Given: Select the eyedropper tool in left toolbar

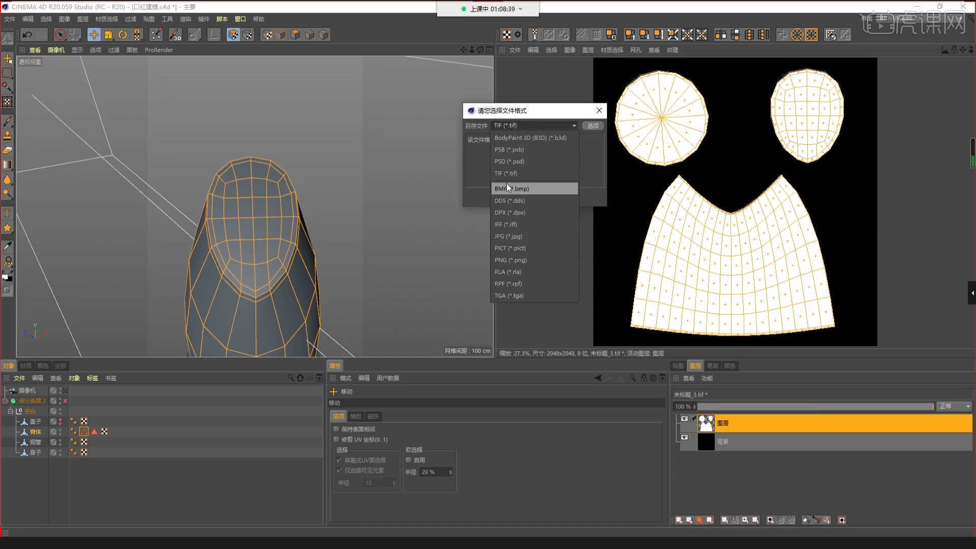Looking at the screenshot, I should pyautogui.click(x=7, y=247).
